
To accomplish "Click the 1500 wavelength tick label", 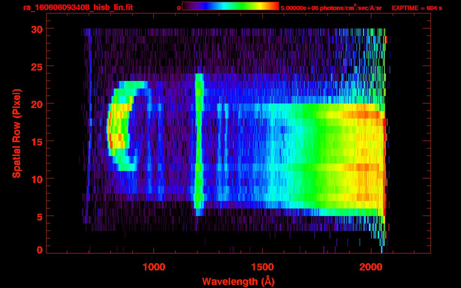I will [x=262, y=267].
